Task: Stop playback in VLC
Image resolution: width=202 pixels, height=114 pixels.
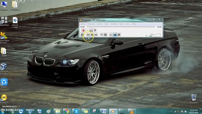Action: pos(92,35)
